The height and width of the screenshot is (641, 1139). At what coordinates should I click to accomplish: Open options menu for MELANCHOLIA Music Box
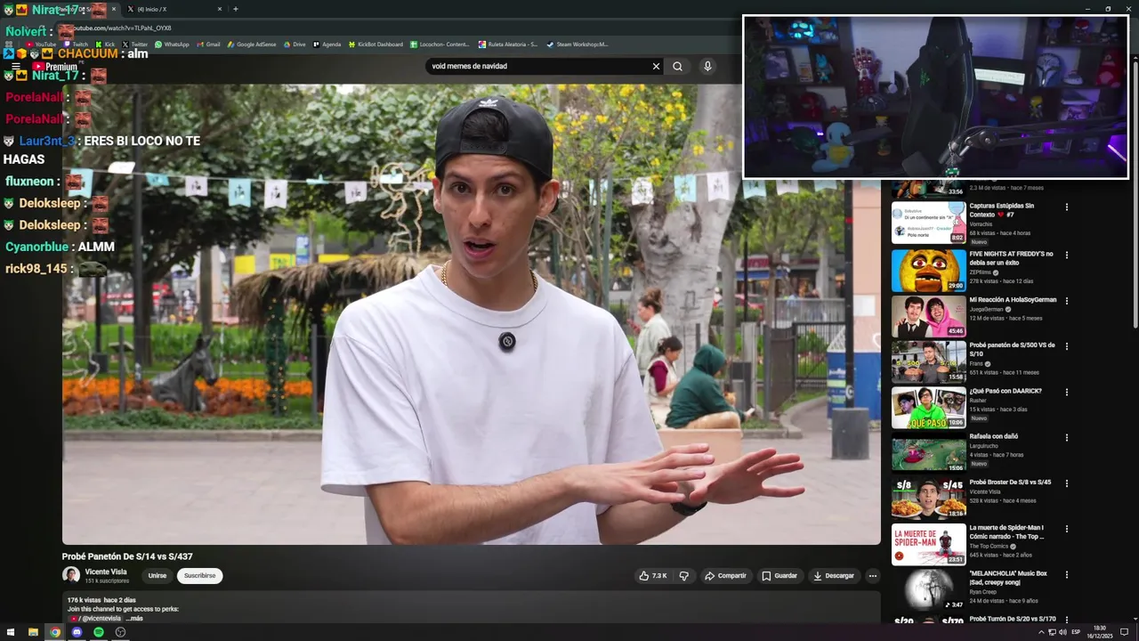tap(1066, 575)
